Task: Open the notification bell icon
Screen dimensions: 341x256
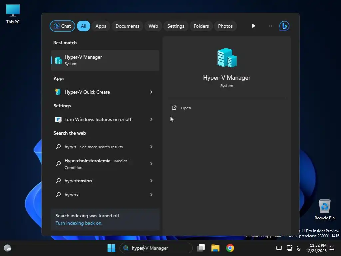Action: (x=332, y=248)
